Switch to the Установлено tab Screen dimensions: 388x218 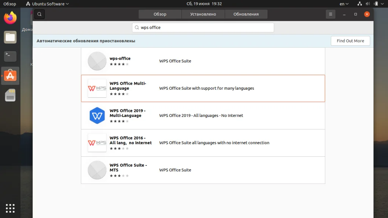pyautogui.click(x=203, y=14)
